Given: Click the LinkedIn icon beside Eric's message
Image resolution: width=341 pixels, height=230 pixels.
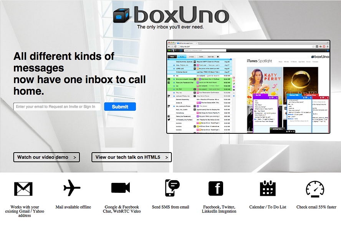Looking at the screenshot, I should pyautogui.click(x=168, y=79).
